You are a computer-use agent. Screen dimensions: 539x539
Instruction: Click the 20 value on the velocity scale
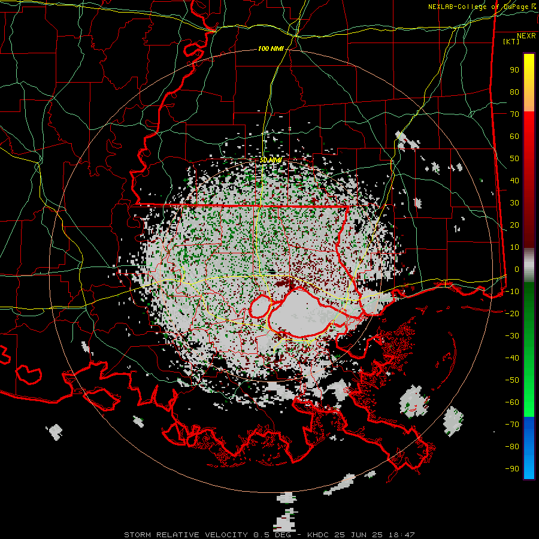click(514, 225)
